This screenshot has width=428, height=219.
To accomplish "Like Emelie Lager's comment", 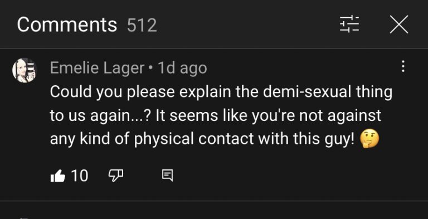I will pos(58,176).
